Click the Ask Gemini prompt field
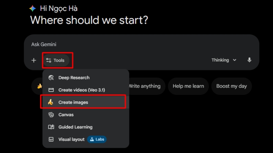This screenshot has width=273, height=153. [x=136, y=45]
